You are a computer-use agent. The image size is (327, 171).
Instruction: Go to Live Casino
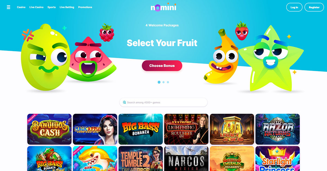click(37, 7)
